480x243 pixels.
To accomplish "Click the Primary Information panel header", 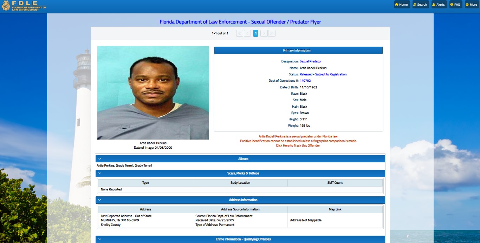I will tap(298, 50).
